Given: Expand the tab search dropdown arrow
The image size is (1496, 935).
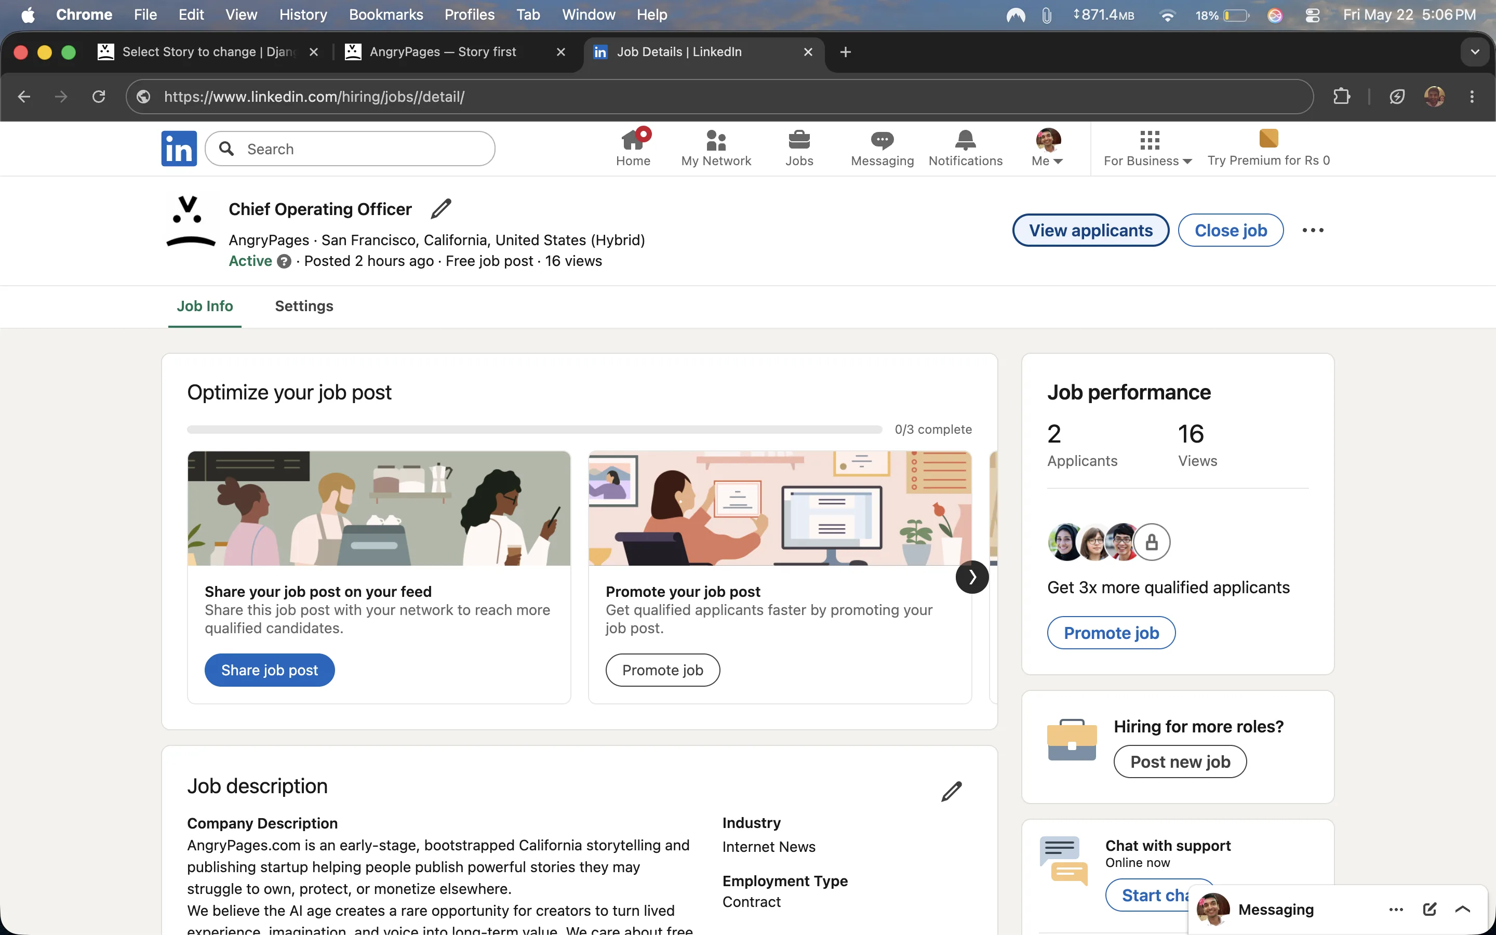Looking at the screenshot, I should click(x=1475, y=52).
